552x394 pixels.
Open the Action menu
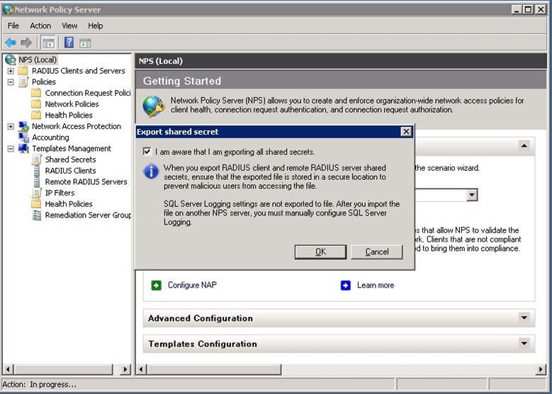(x=40, y=26)
